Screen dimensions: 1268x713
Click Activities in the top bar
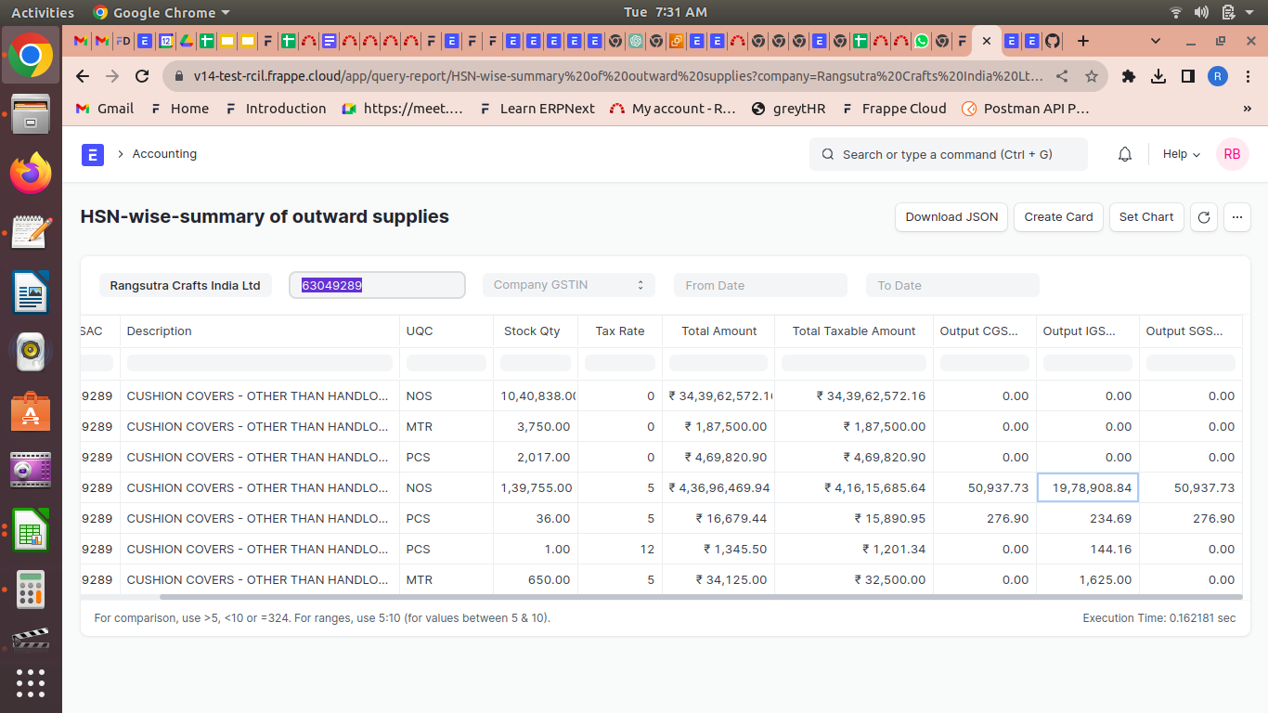point(43,12)
